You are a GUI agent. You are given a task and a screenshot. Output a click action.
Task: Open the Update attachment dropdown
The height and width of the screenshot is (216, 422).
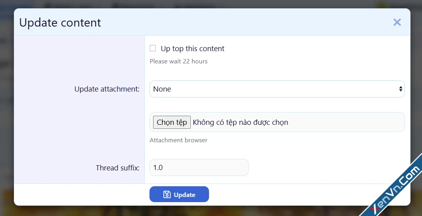(277, 89)
